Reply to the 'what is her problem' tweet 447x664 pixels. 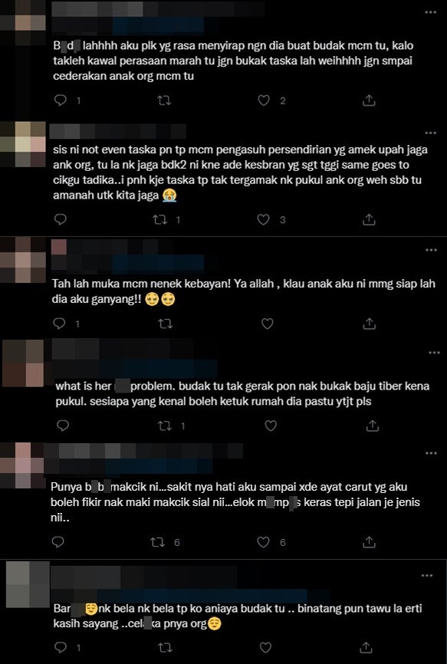[63, 426]
